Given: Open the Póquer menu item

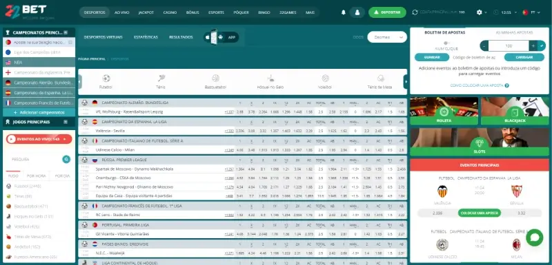Looking at the screenshot, I should point(241,12).
